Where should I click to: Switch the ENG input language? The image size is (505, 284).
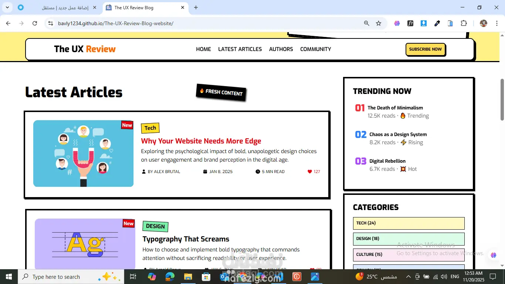455,277
